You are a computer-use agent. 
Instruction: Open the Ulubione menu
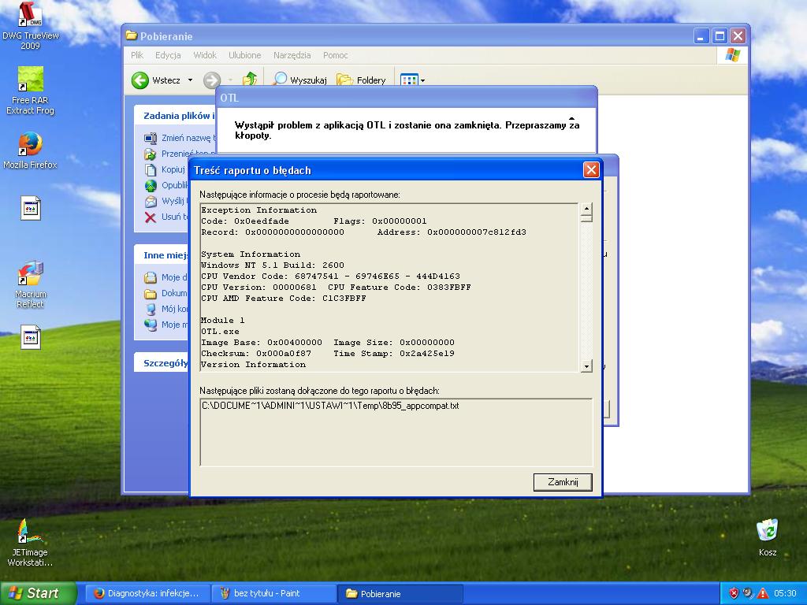tap(244, 55)
